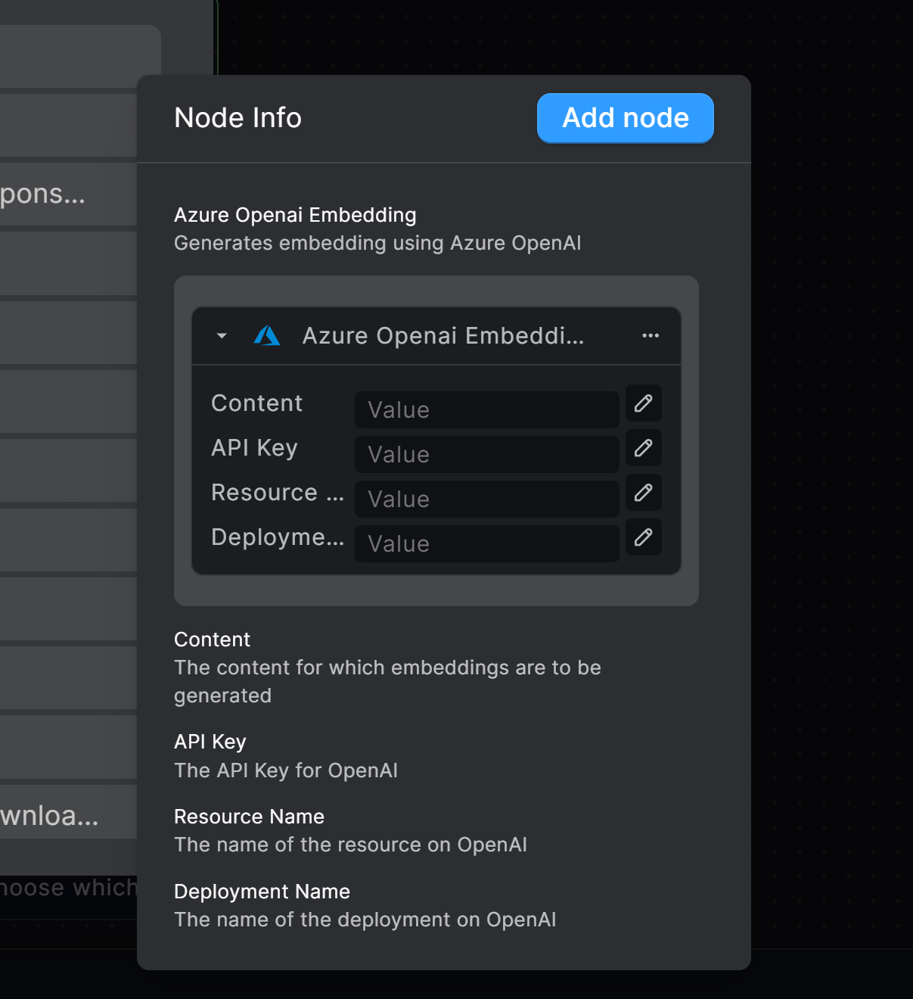Collapse the Azure Openai Embedding node caret

222,335
